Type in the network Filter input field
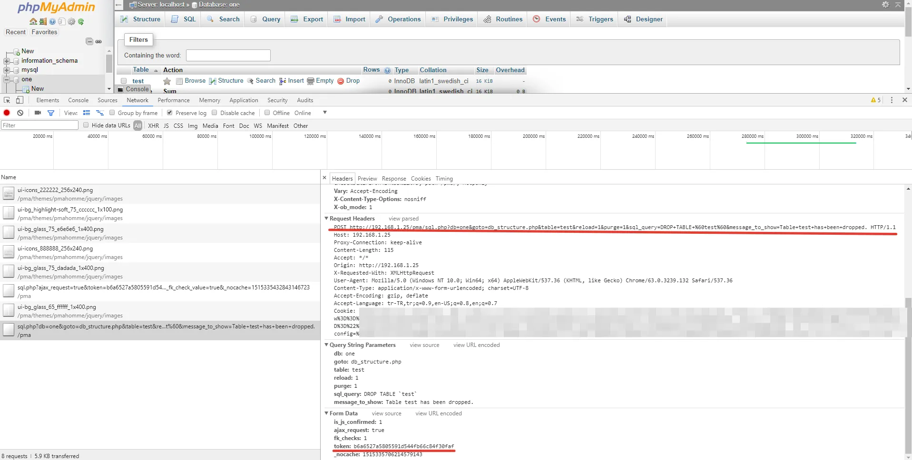This screenshot has width=912, height=460. click(39, 125)
